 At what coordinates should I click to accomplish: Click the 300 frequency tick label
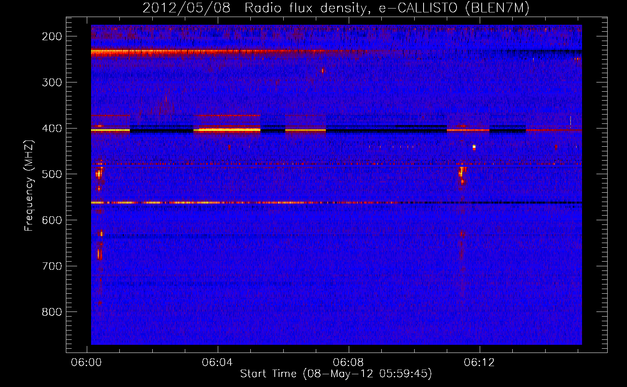click(x=52, y=82)
